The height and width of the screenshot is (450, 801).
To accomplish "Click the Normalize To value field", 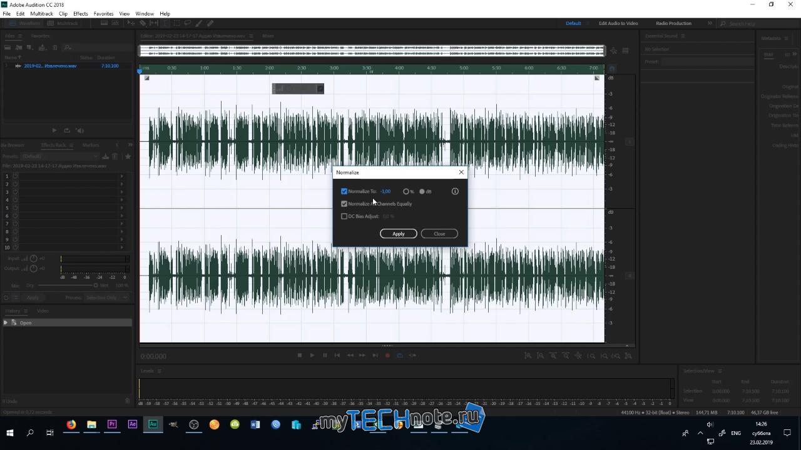I will pos(386,191).
